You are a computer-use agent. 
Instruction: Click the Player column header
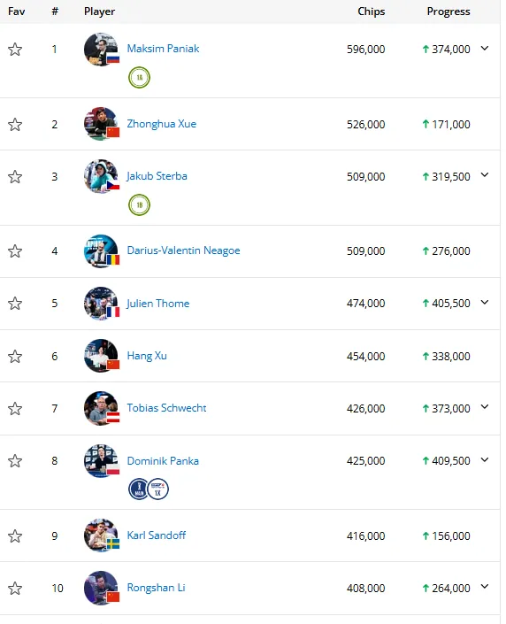(99, 12)
